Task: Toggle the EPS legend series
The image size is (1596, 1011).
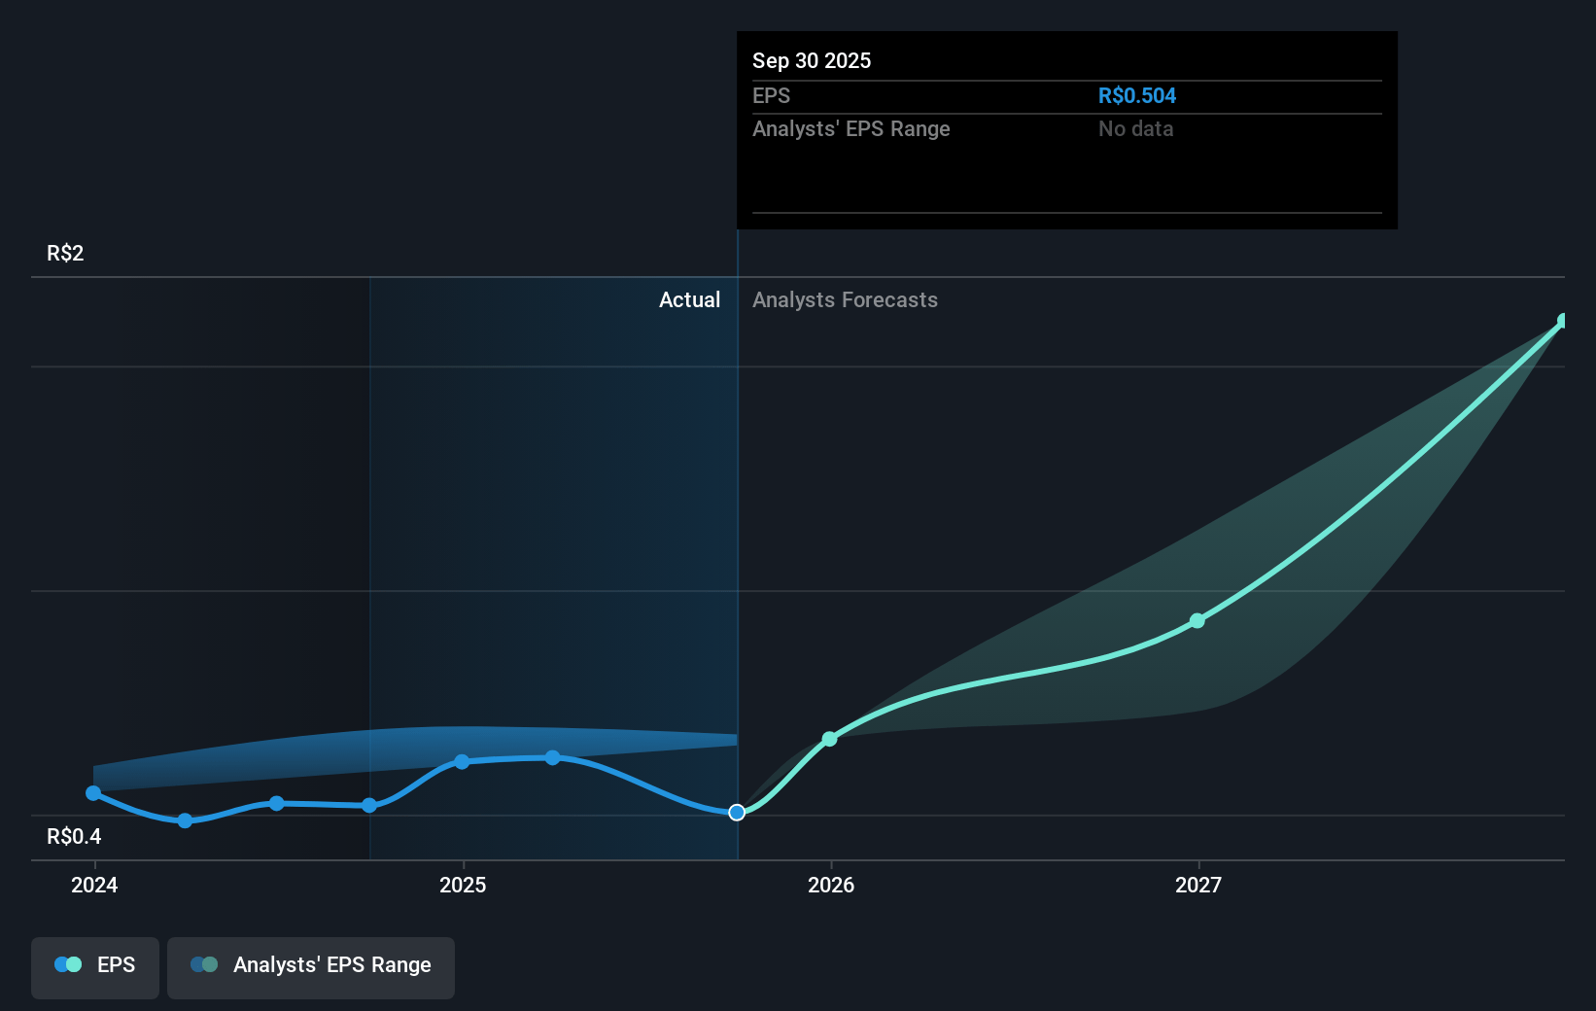Action: [x=95, y=965]
